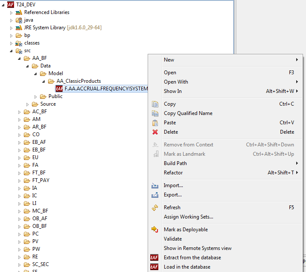Click the Paste clipboard icon

pyautogui.click(x=155, y=123)
